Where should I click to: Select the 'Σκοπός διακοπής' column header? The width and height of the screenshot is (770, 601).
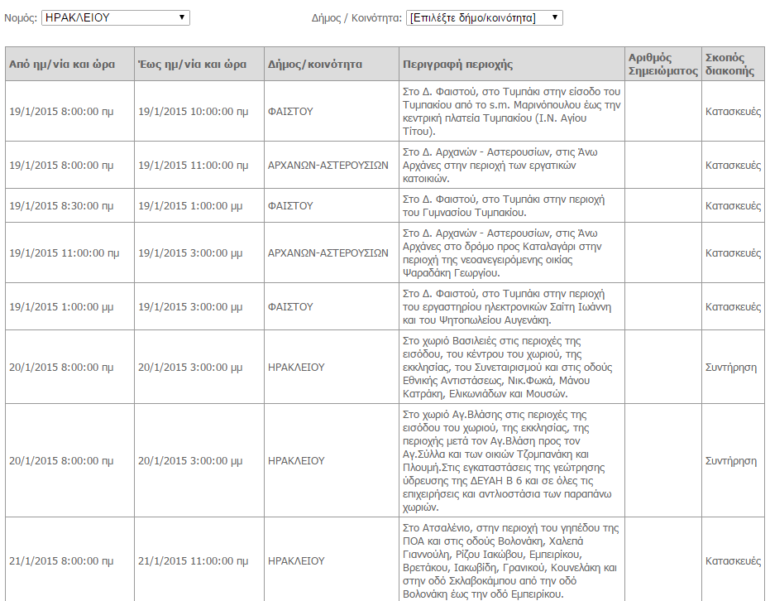[729, 65]
